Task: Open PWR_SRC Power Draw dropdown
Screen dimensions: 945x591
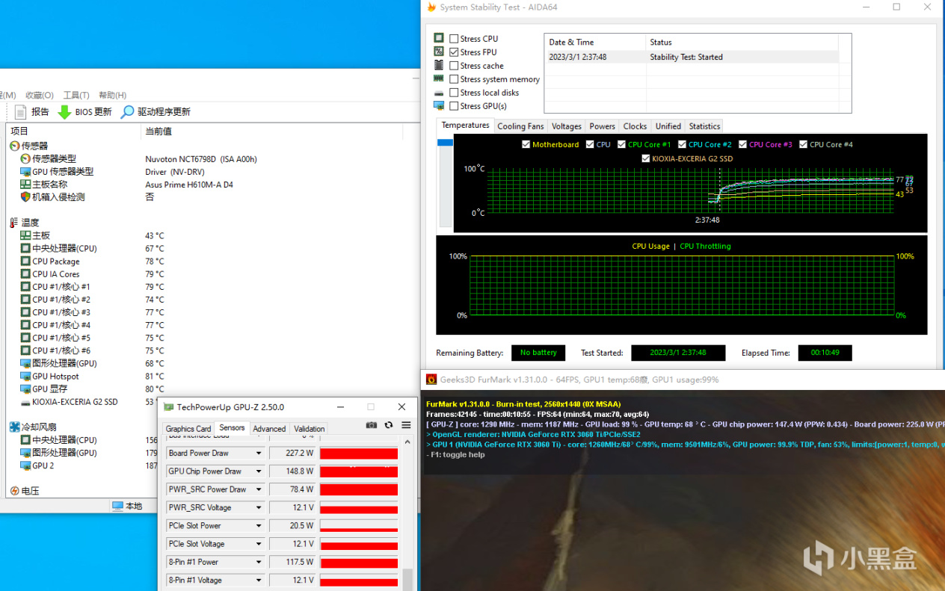Action: tap(259, 489)
